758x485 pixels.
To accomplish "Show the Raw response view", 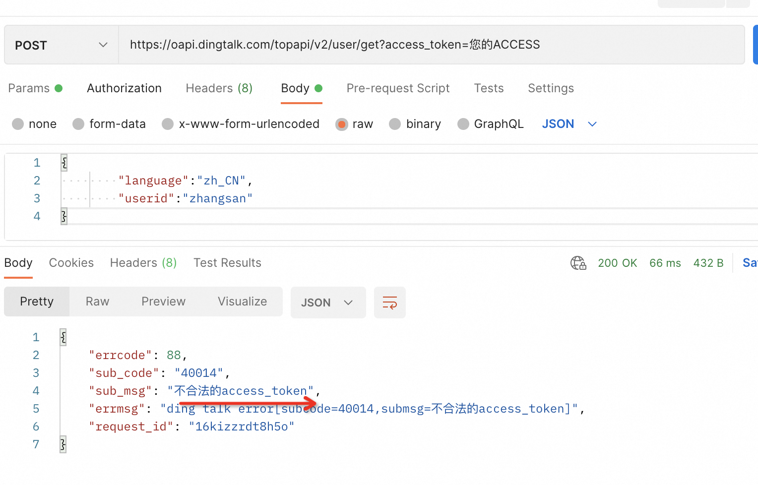I will tap(97, 302).
